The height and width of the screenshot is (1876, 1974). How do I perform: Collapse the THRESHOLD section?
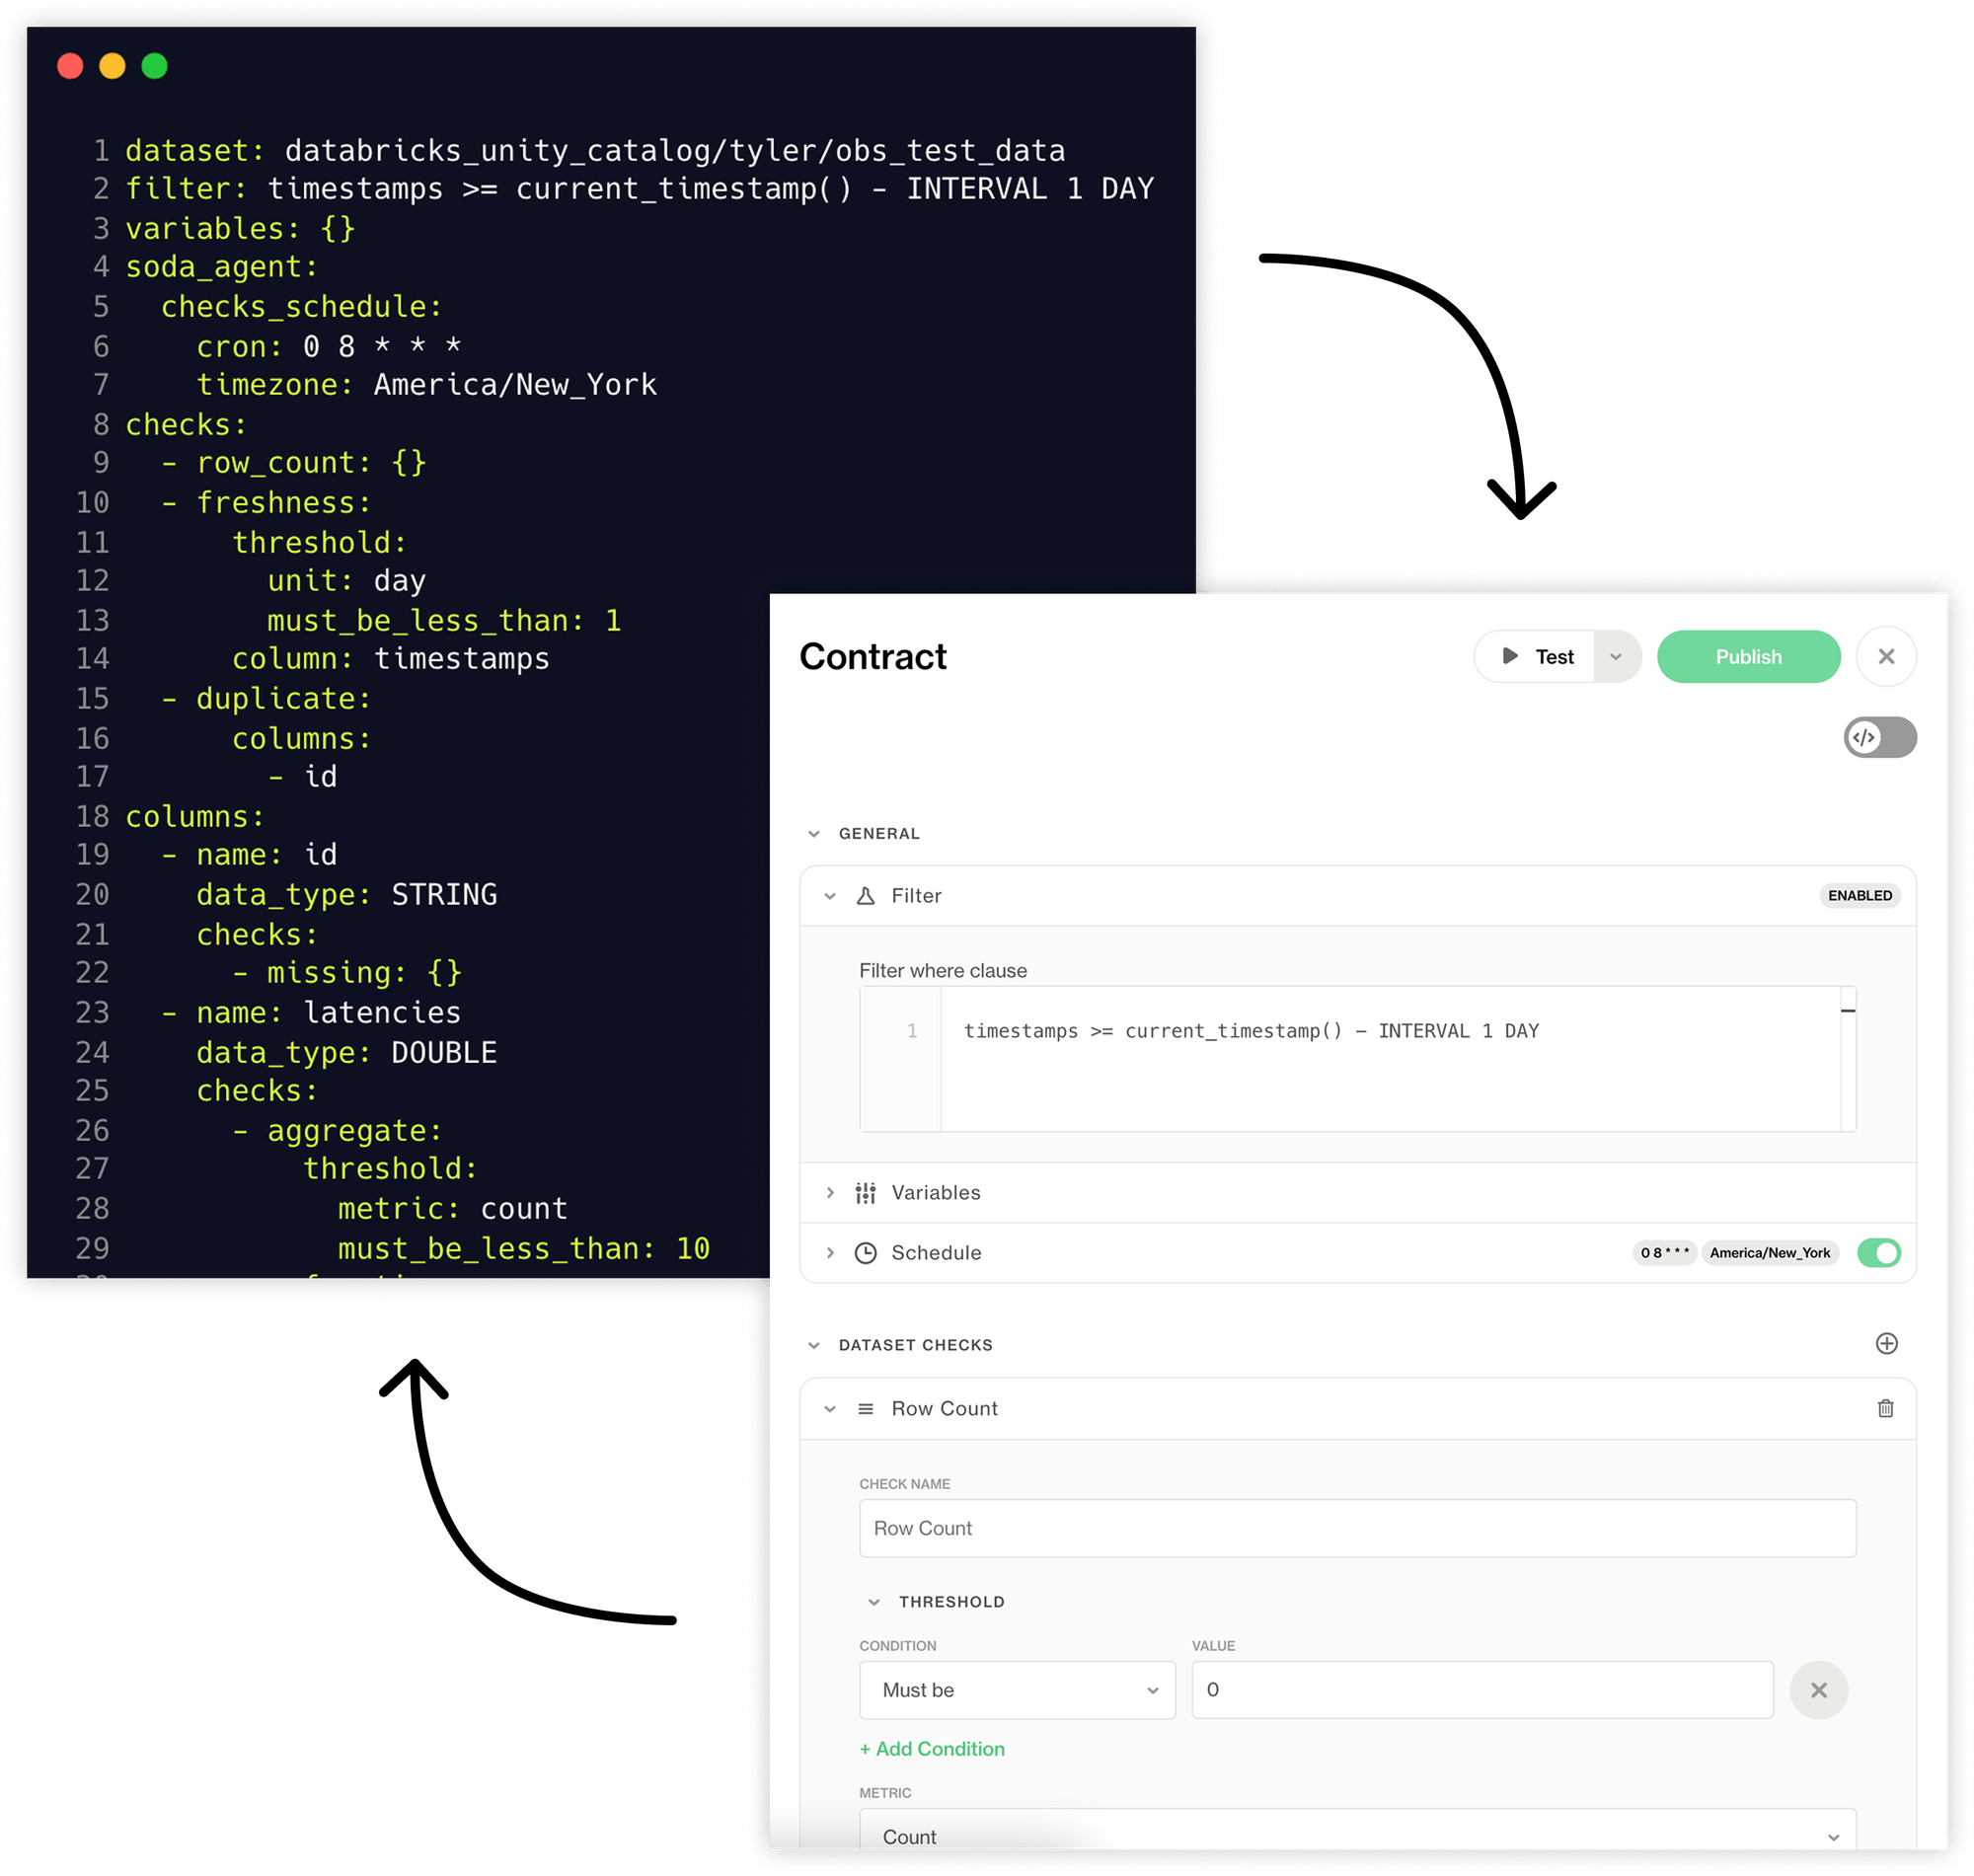[873, 1601]
